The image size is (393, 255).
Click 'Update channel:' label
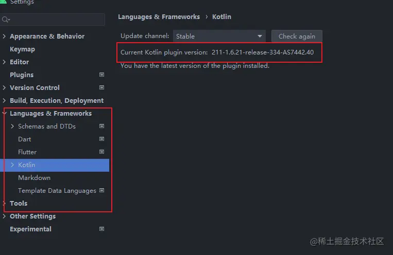click(145, 36)
